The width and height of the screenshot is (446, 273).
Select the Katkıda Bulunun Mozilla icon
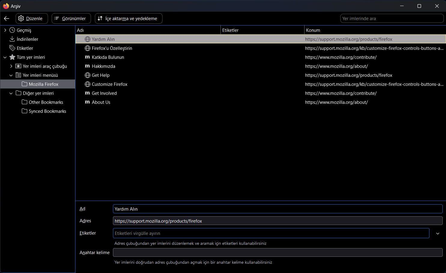tap(87, 57)
